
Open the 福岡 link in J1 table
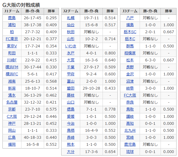(12, 145)
